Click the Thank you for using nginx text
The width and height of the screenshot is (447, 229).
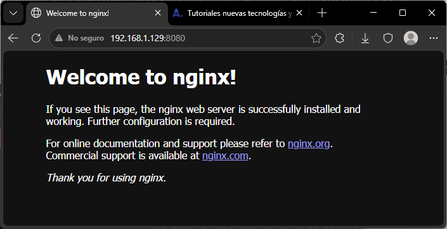pyautogui.click(x=106, y=178)
